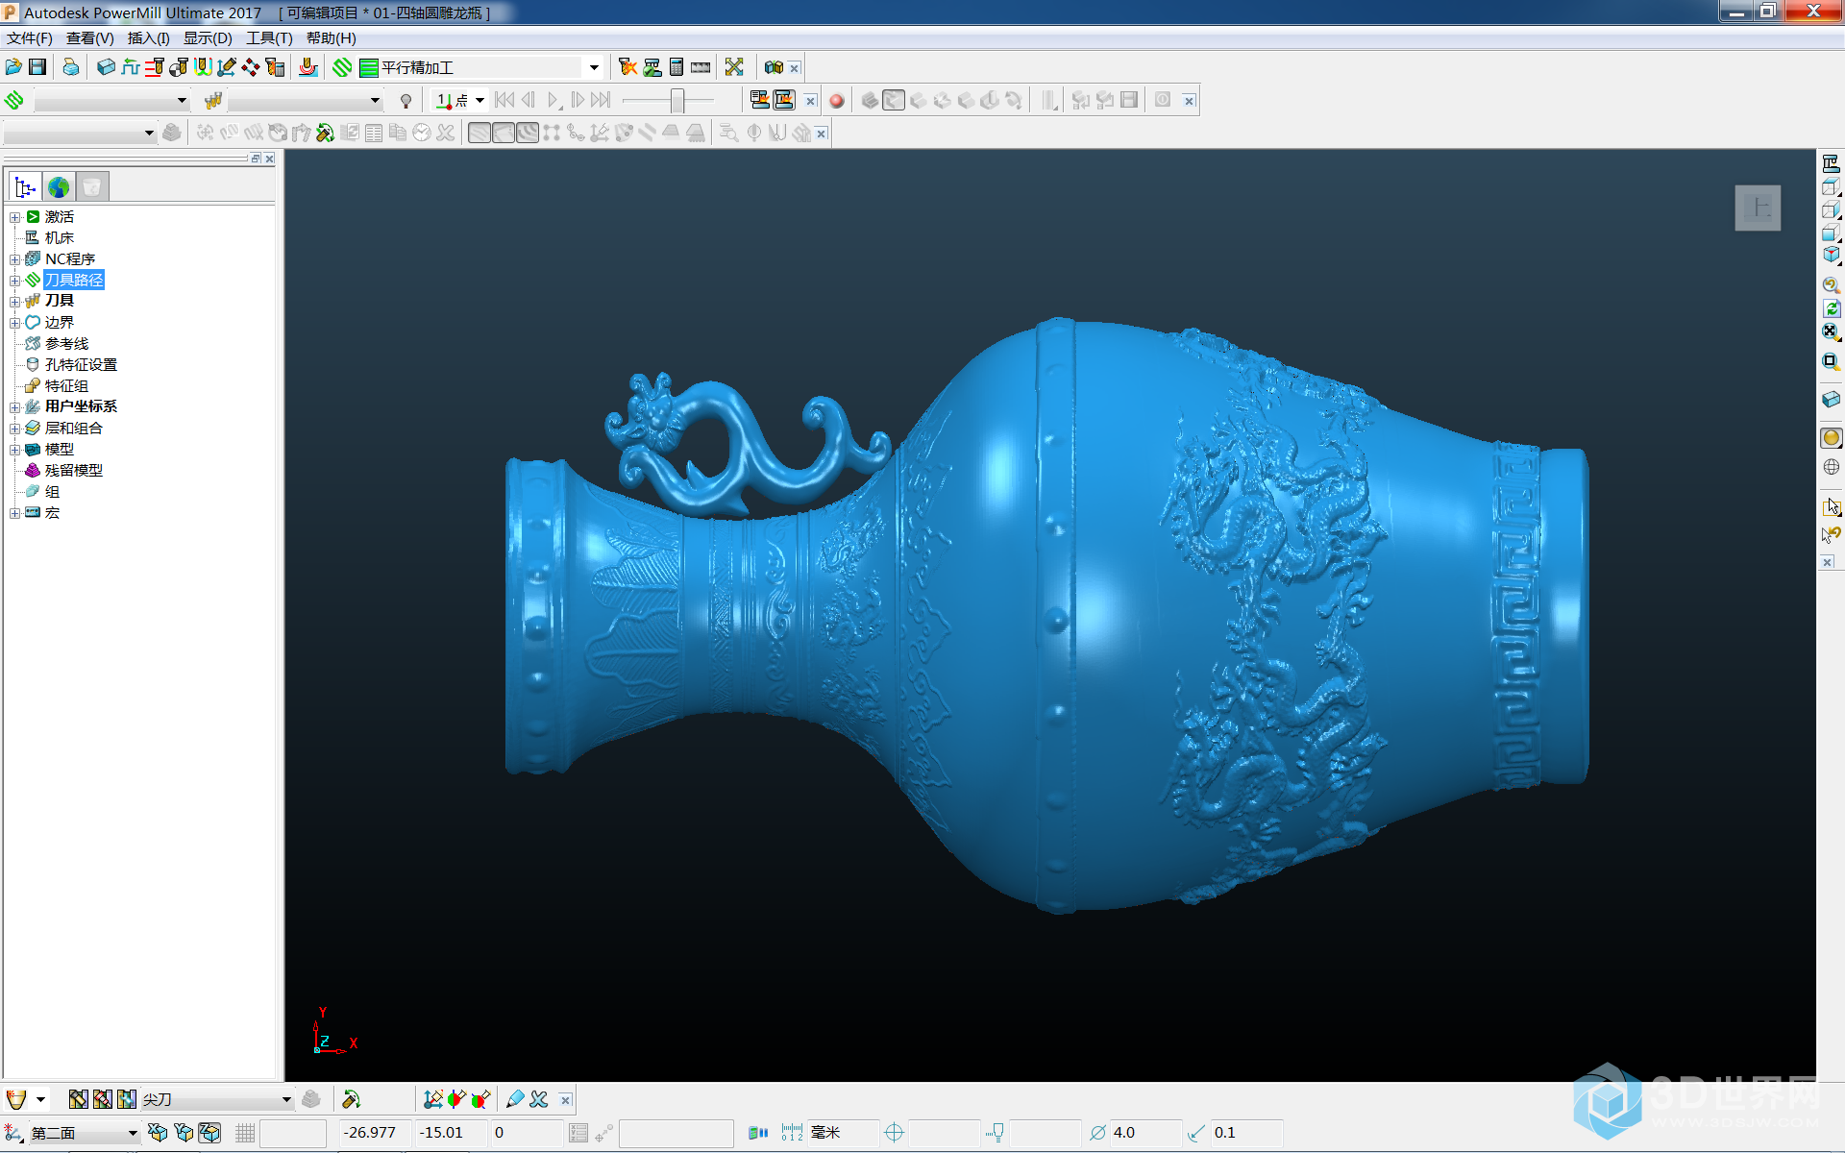Click the printer icon
The height and width of the screenshot is (1153, 1845).
click(71, 67)
